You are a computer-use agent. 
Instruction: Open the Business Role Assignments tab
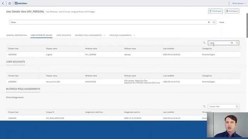[x=88, y=35]
